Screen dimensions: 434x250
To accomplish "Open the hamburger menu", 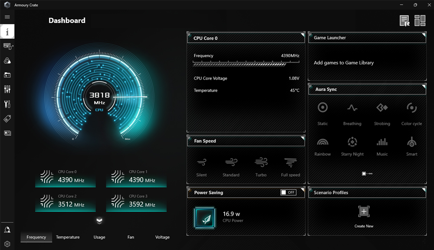I will click(x=7, y=17).
